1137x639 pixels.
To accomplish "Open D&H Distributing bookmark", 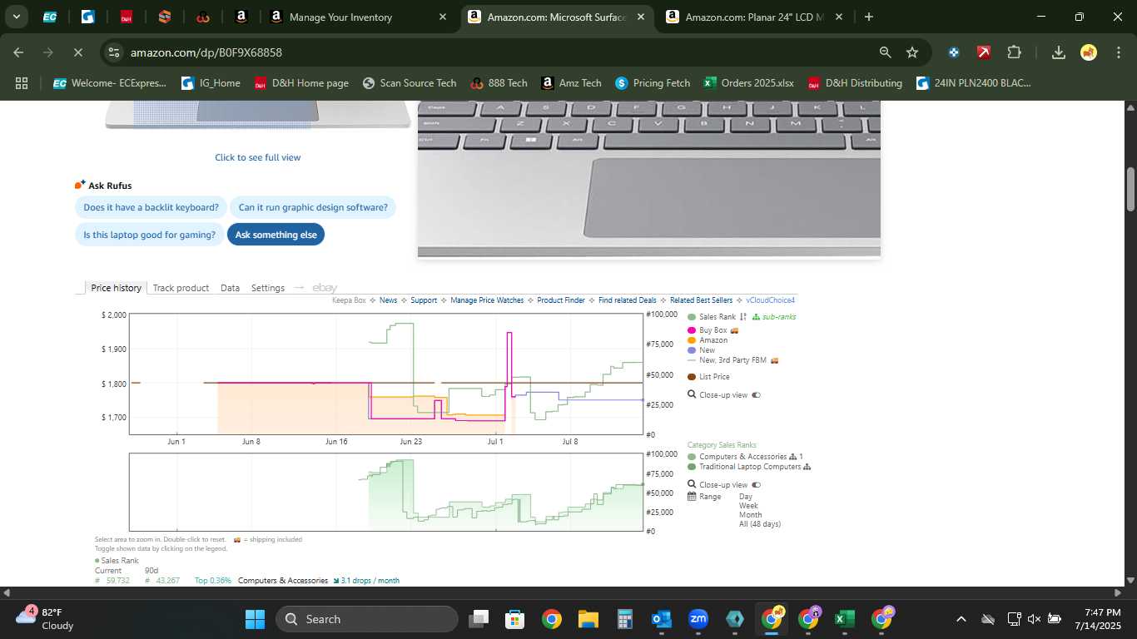I will point(855,83).
